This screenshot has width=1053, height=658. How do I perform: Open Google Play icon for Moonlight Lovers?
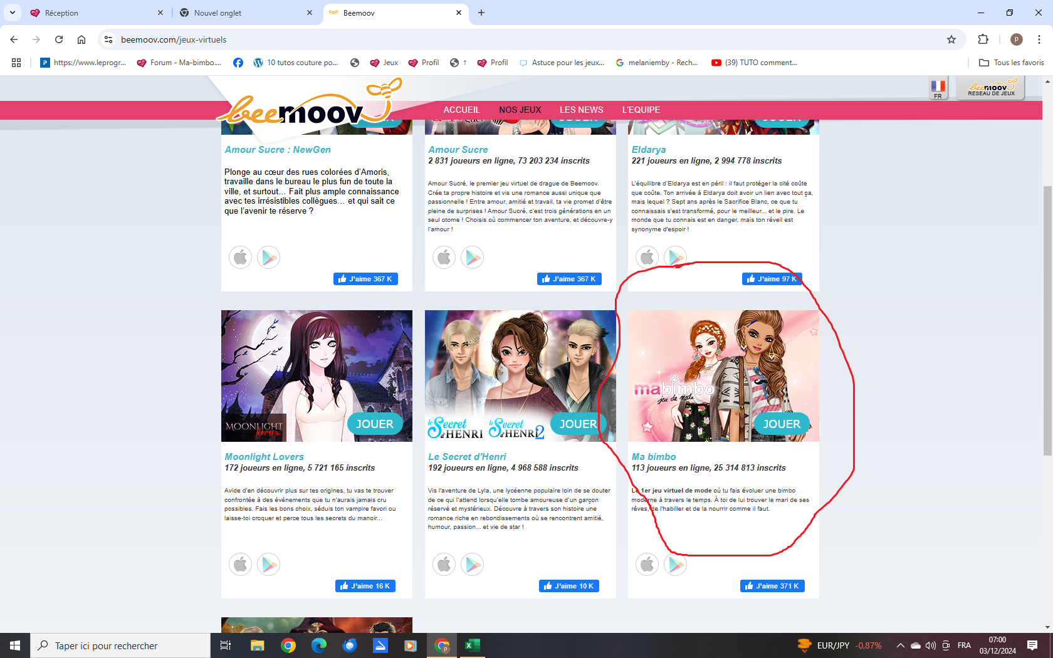pos(268,564)
